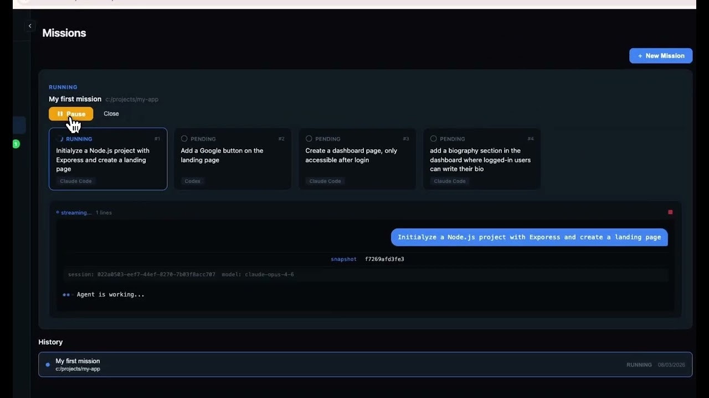The height and width of the screenshot is (398, 709).
Task: Click the streaming status indicator
Action: 74,212
